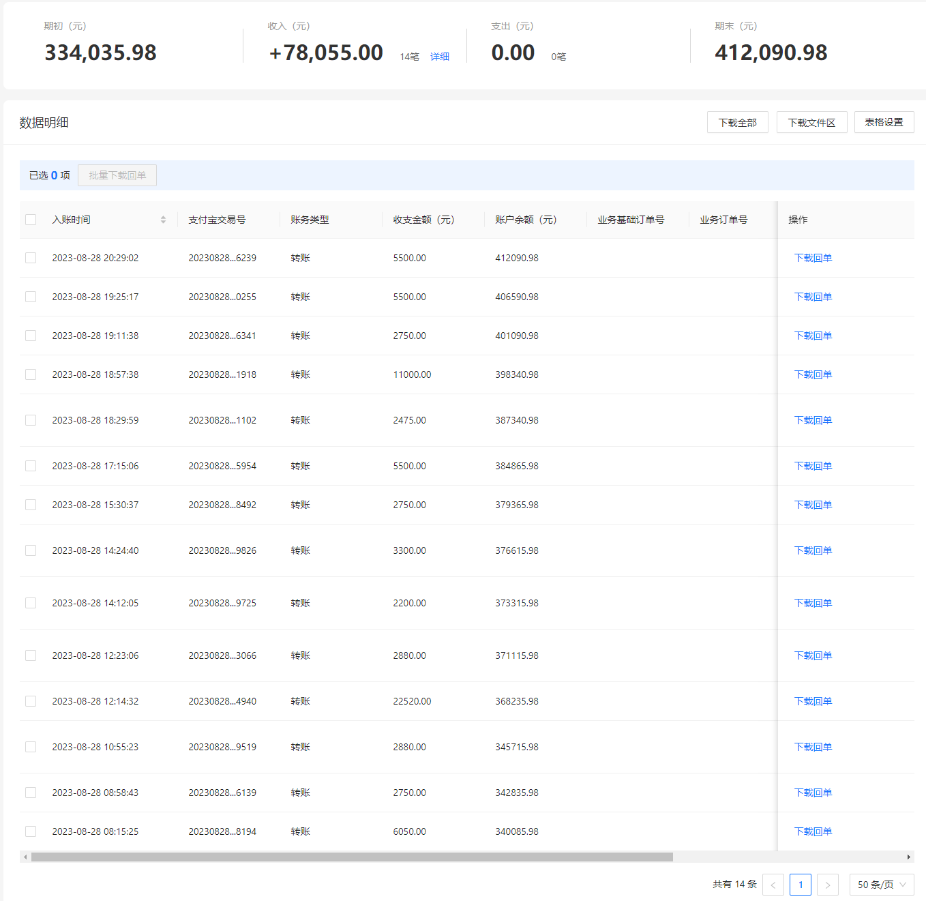Image resolution: width=926 pixels, height=901 pixels.
Task: Open the 详细 link next to income
Action: tap(440, 57)
